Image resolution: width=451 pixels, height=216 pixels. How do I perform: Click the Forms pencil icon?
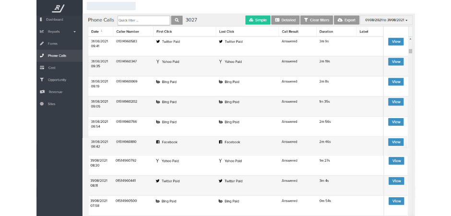pyautogui.click(x=42, y=44)
